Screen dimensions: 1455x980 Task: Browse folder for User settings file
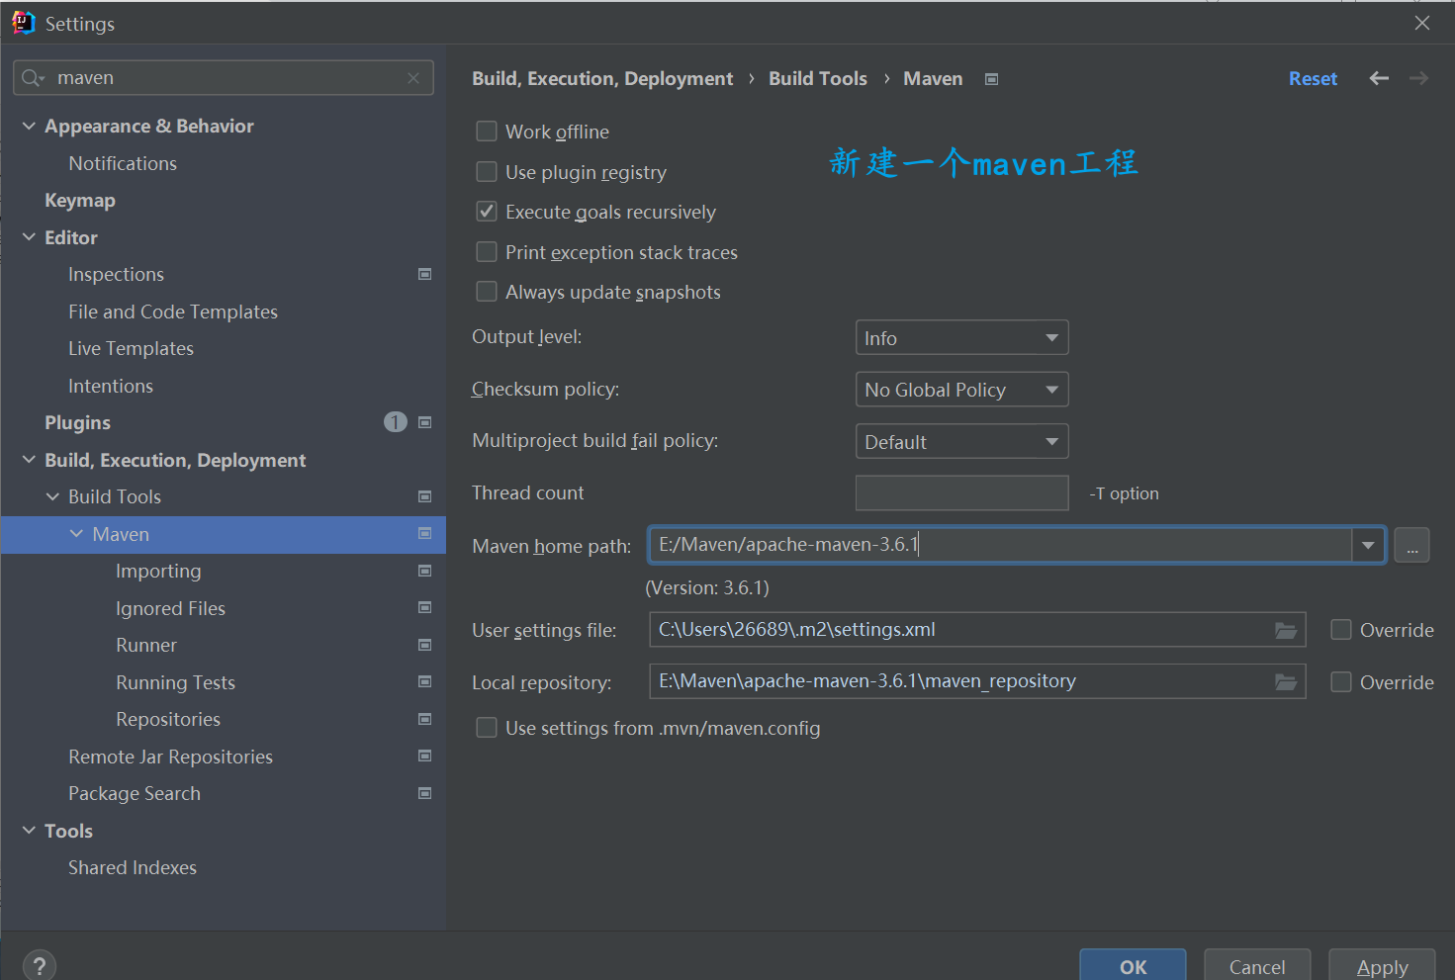pos(1285,630)
